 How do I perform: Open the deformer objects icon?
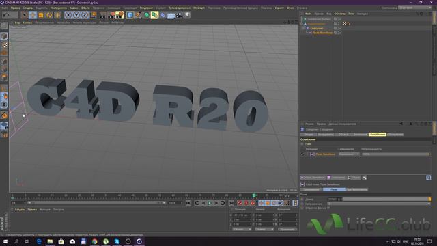tap(163, 15)
